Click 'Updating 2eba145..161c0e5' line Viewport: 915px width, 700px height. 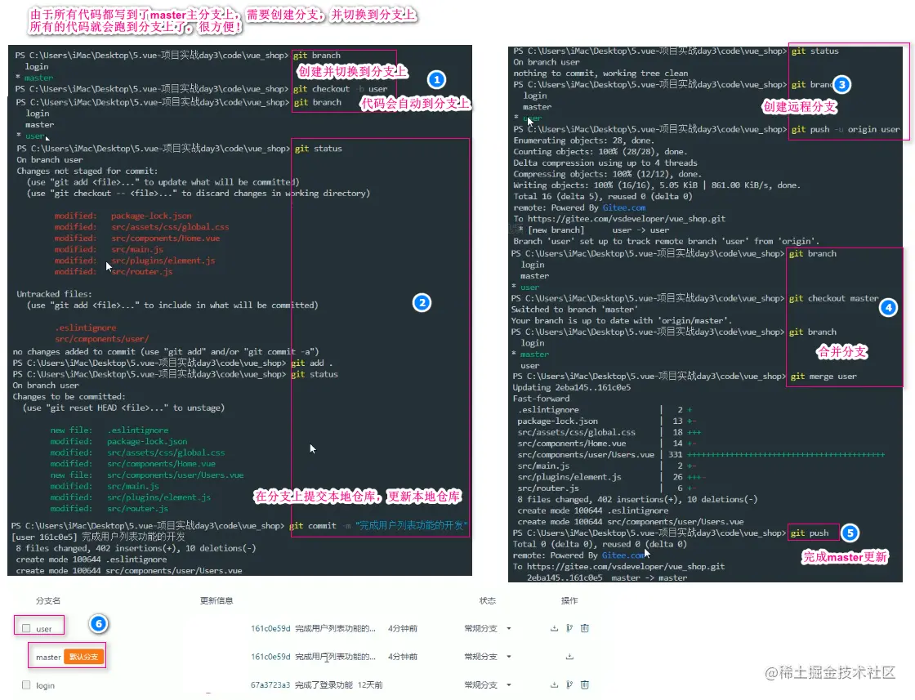(571, 388)
